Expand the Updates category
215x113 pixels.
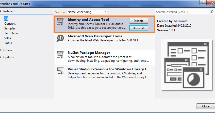1,57
